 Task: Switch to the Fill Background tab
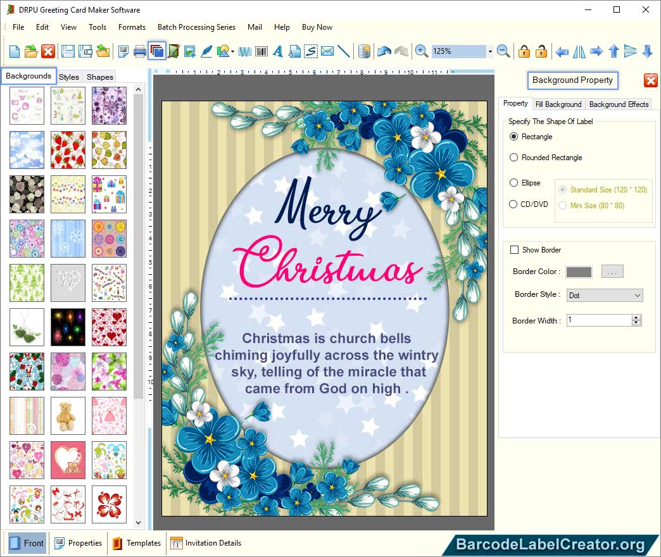click(x=558, y=104)
